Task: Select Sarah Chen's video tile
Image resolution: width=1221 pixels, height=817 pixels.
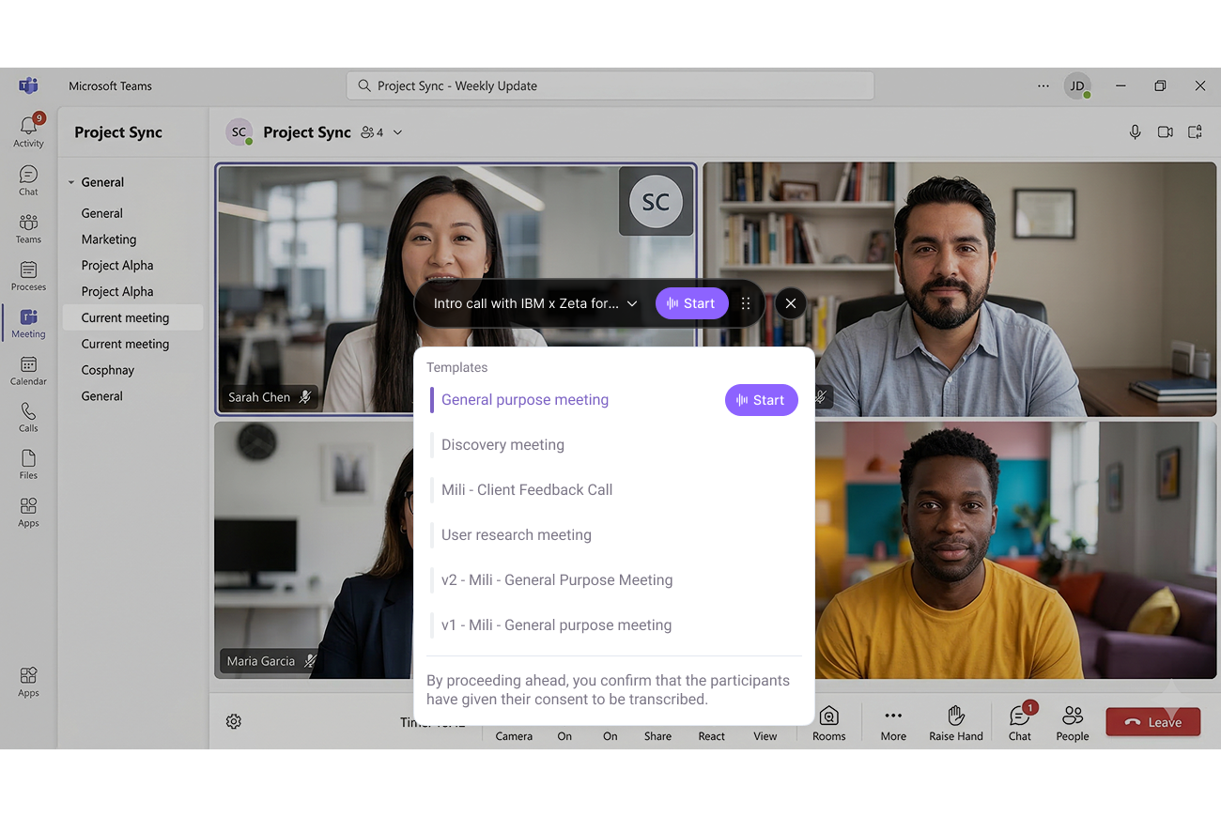Action: pos(456,289)
